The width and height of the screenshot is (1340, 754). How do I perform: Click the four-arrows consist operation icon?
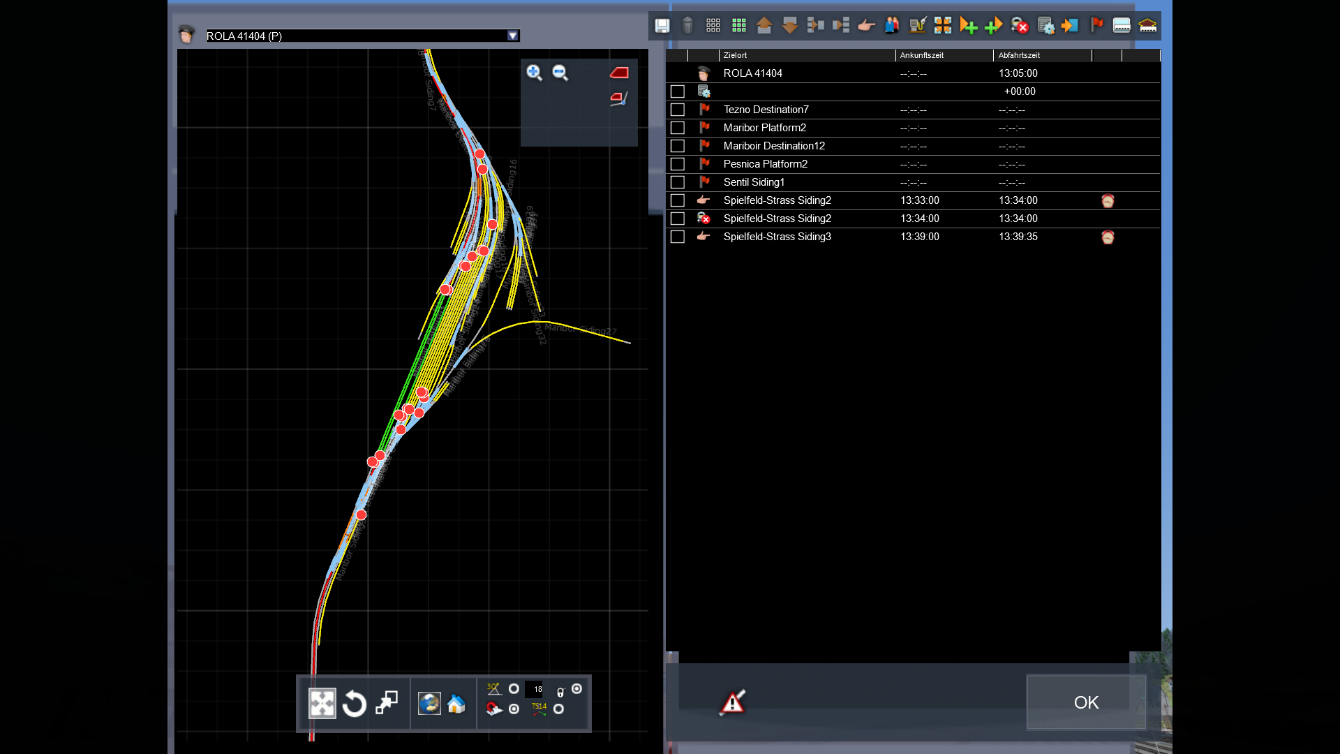pos(943,26)
